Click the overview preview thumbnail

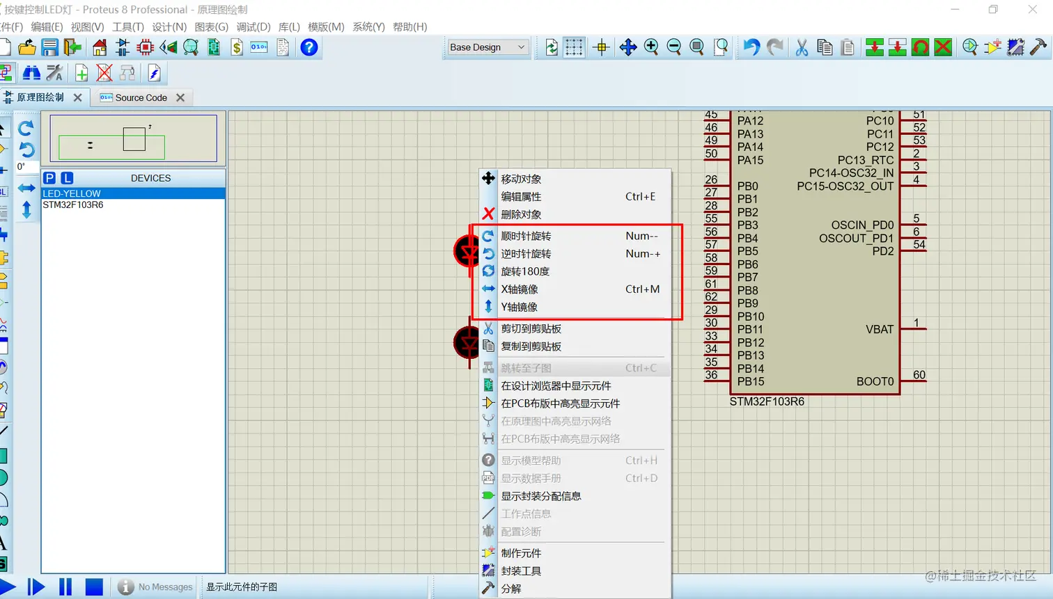coord(134,138)
